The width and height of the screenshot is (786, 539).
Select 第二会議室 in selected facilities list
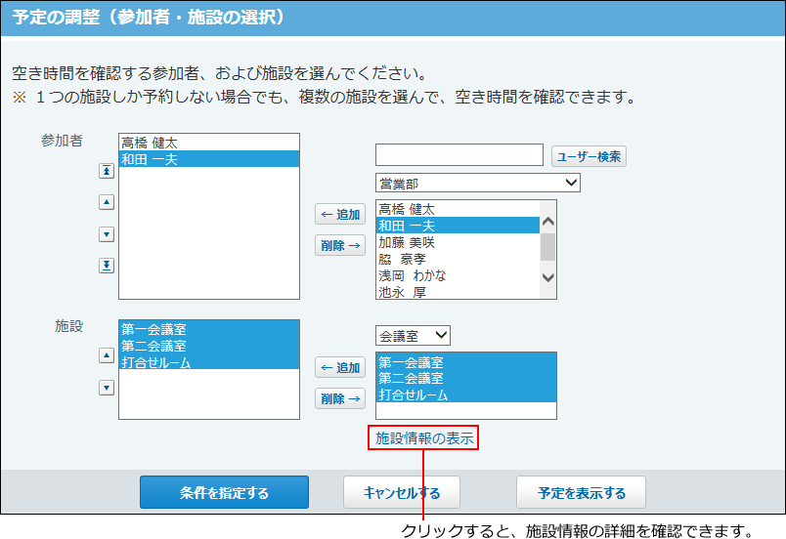point(209,346)
